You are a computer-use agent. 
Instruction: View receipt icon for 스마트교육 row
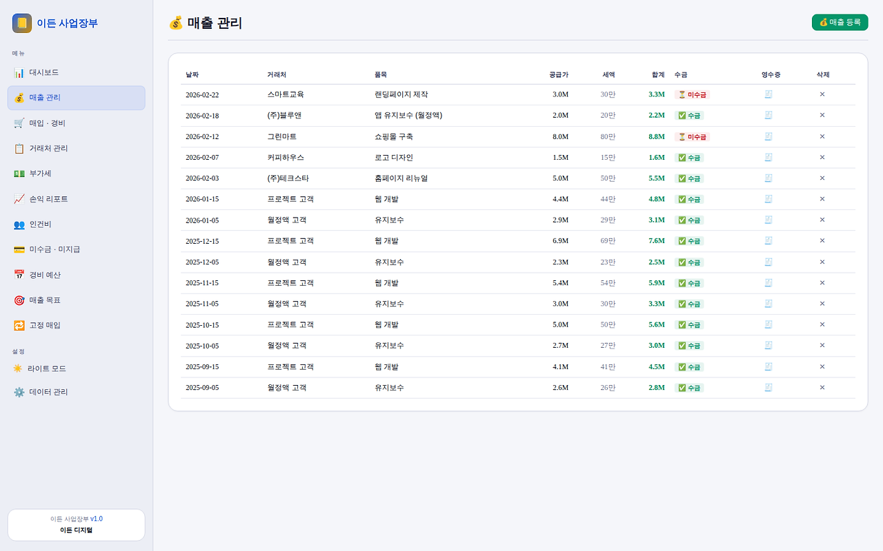(x=768, y=94)
